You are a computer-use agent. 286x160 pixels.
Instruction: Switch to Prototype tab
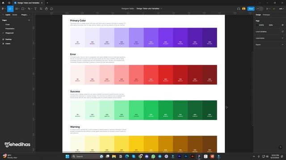tap(266, 15)
